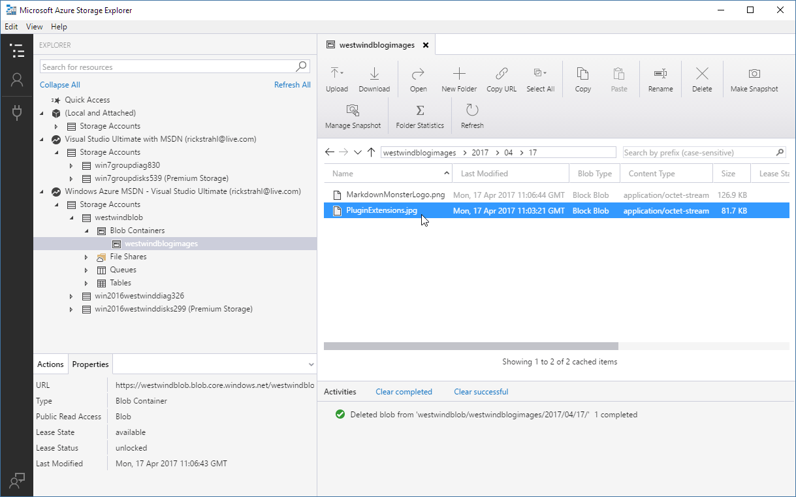Delete the selected blob
This screenshot has height=497, width=796.
[x=702, y=80]
